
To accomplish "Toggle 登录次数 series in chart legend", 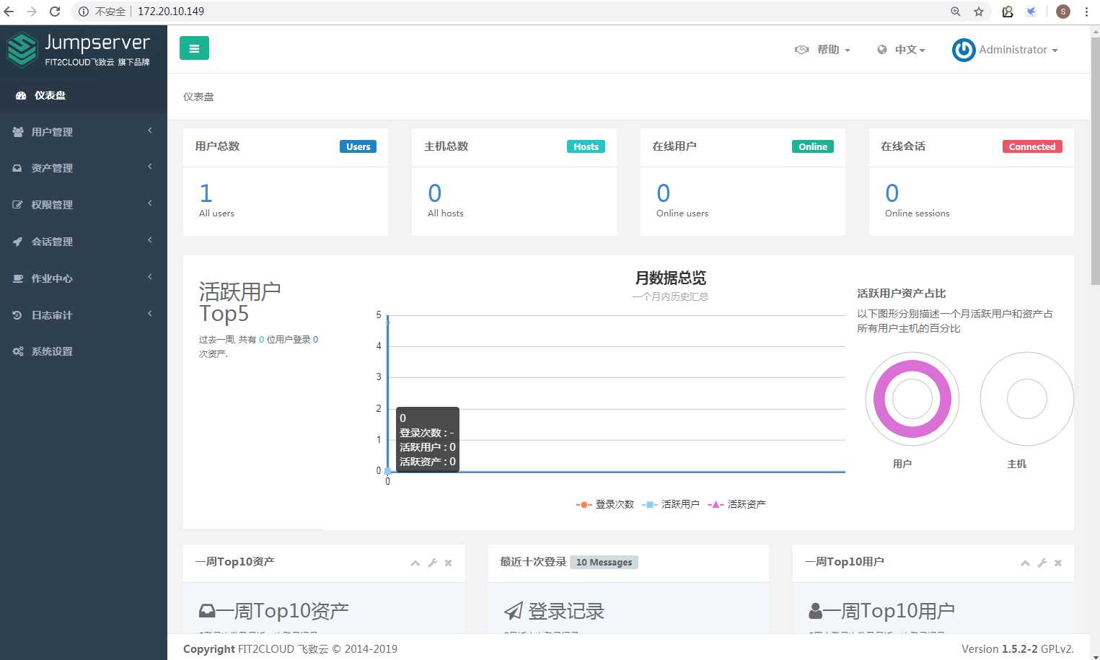I will pyautogui.click(x=604, y=504).
